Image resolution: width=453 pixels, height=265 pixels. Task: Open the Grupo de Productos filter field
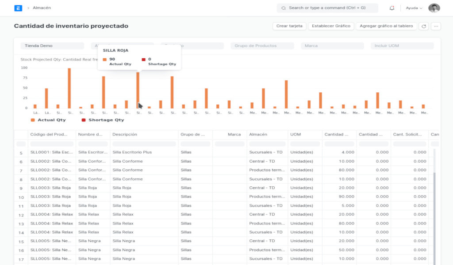click(x=262, y=46)
